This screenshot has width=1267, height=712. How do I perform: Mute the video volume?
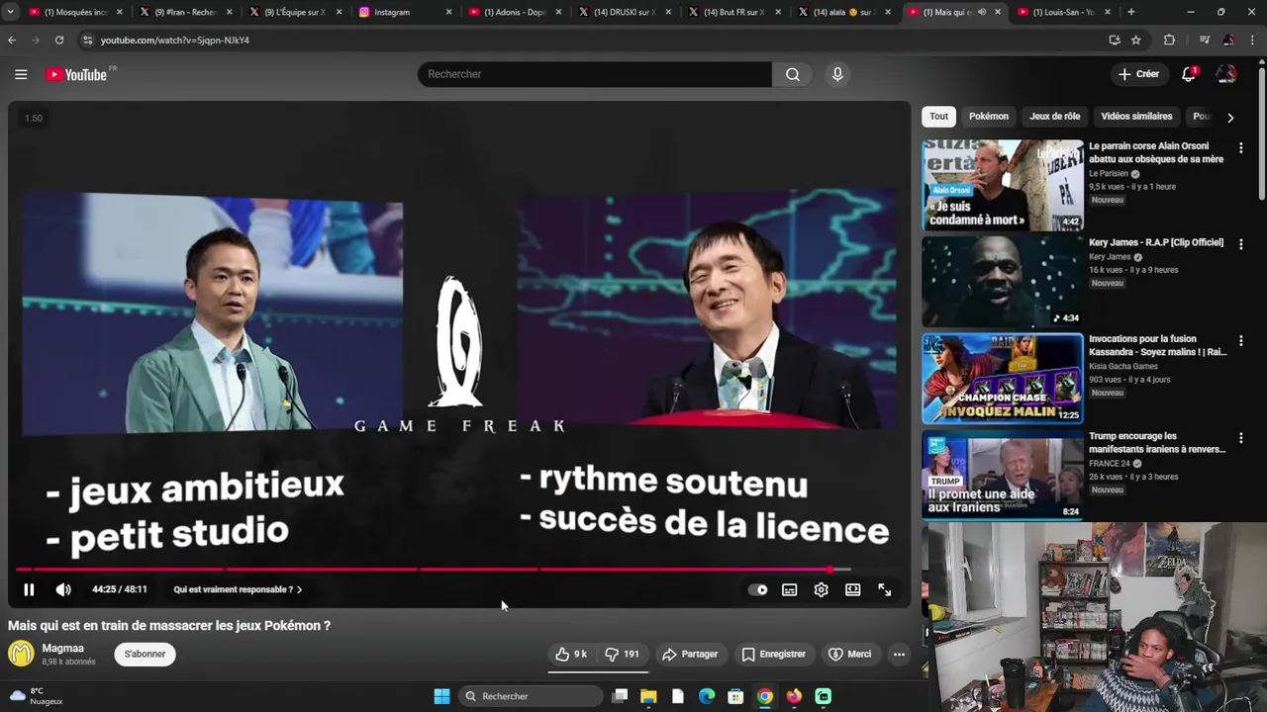pyautogui.click(x=63, y=589)
